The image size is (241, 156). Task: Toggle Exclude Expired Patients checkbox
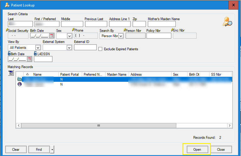coord(100,49)
